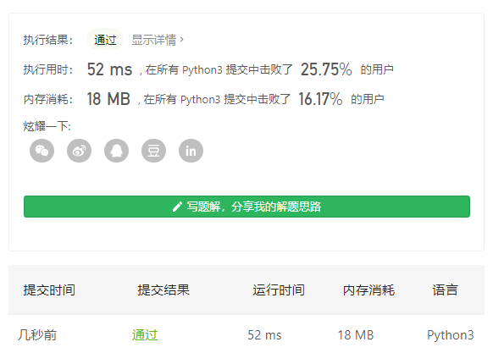Share result via Weibo icon

tap(80, 151)
